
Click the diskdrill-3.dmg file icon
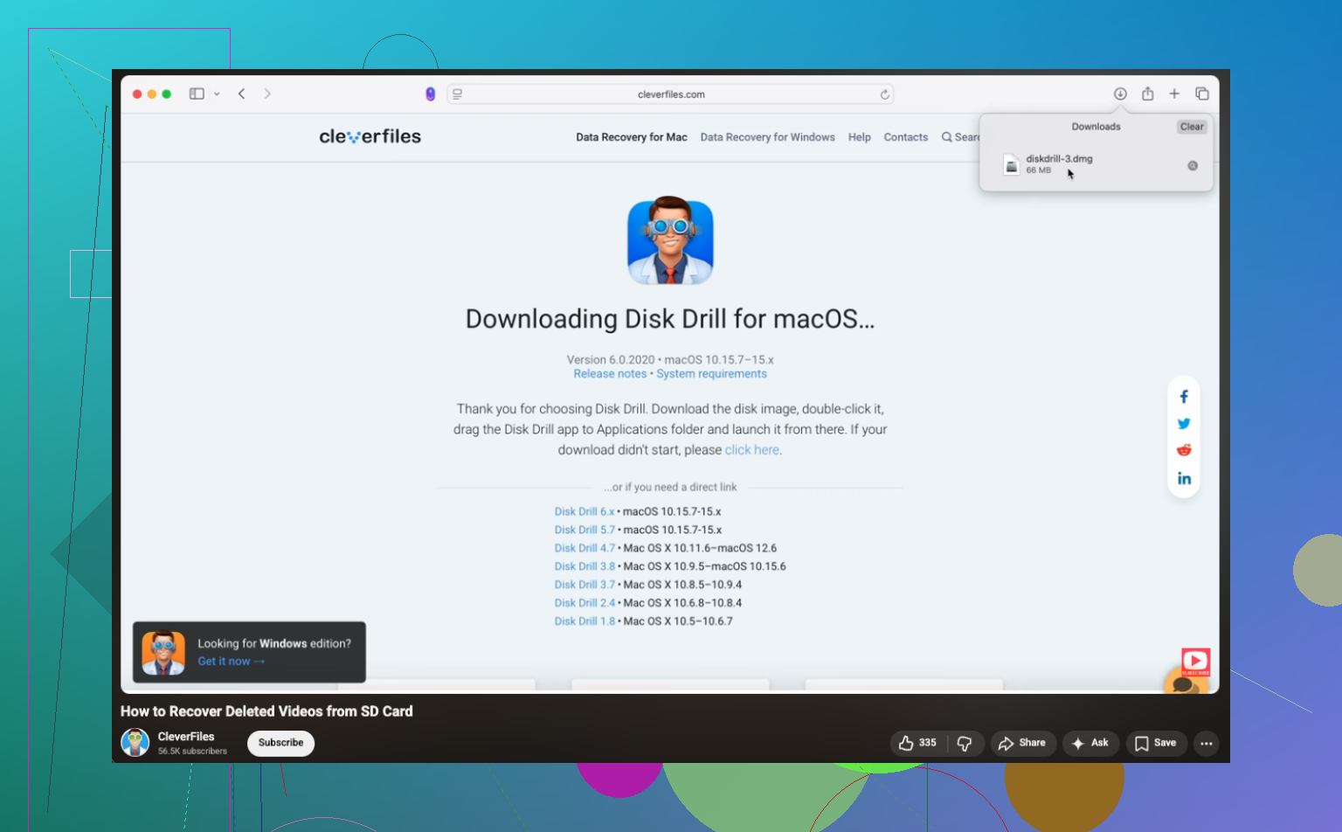pyautogui.click(x=1011, y=164)
